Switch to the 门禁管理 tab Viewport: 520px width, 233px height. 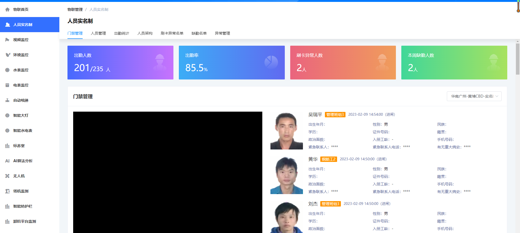point(75,33)
